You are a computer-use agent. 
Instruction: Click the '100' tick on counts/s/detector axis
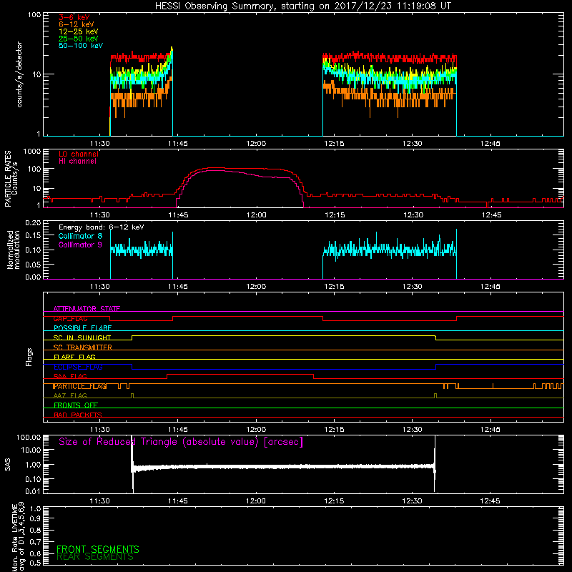(34, 15)
